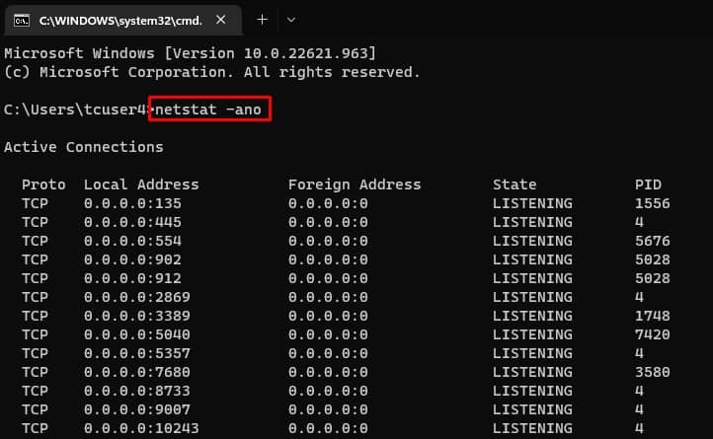Click local address 0.0.0.0:7680
Viewport: 713px width, 439px height.
tap(137, 372)
